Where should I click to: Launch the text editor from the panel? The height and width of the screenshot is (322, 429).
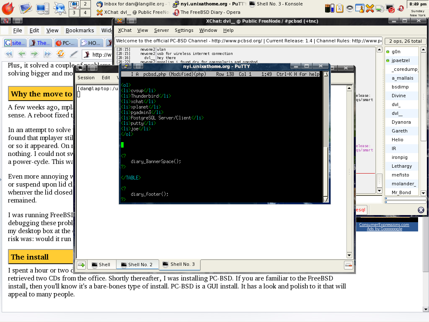pos(26,8)
